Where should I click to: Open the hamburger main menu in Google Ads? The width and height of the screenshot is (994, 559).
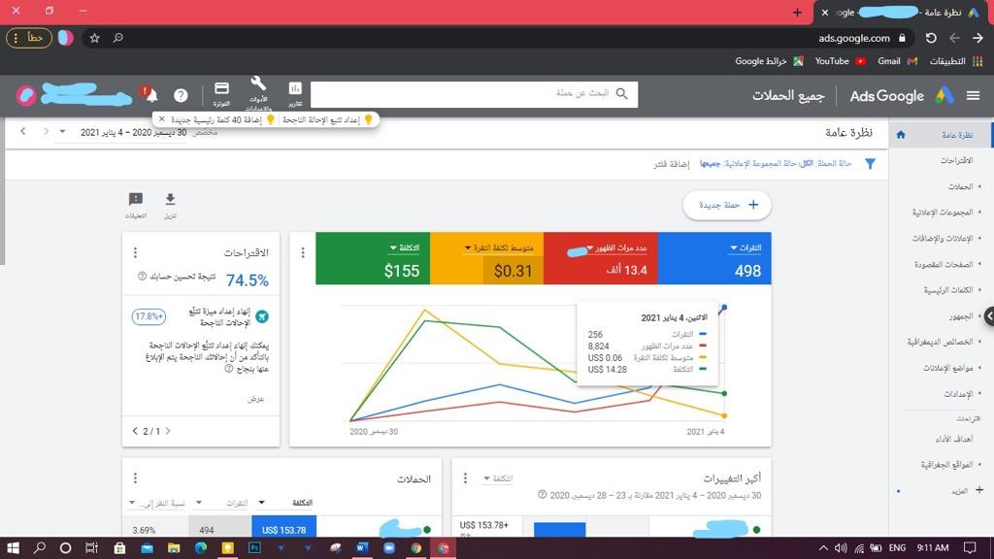coord(973,96)
